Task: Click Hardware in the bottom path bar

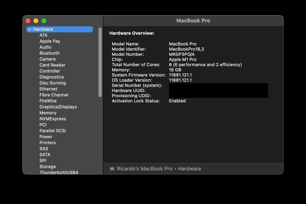Action: pyautogui.click(x=189, y=169)
